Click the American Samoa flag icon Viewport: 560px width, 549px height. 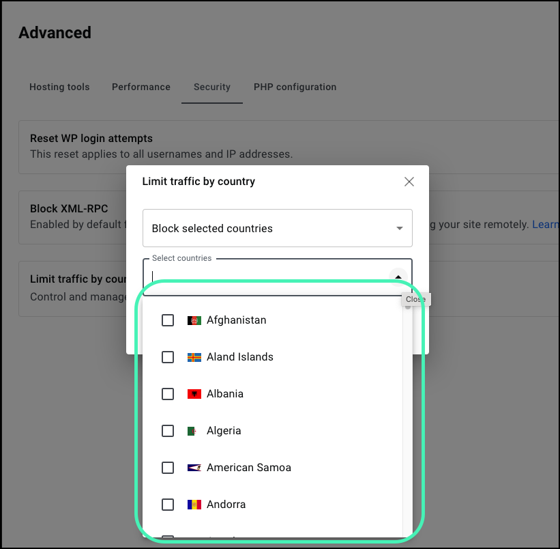(194, 468)
